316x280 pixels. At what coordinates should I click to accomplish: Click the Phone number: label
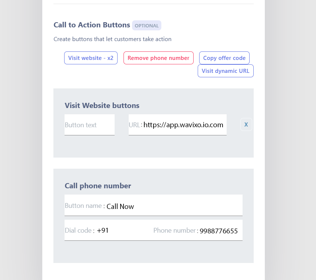(175, 230)
